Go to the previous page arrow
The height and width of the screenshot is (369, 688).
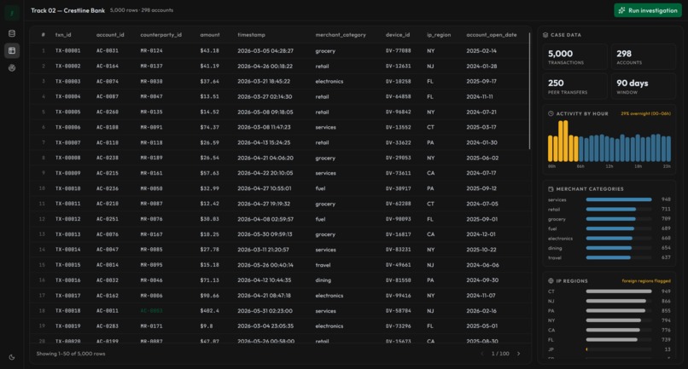coord(481,354)
